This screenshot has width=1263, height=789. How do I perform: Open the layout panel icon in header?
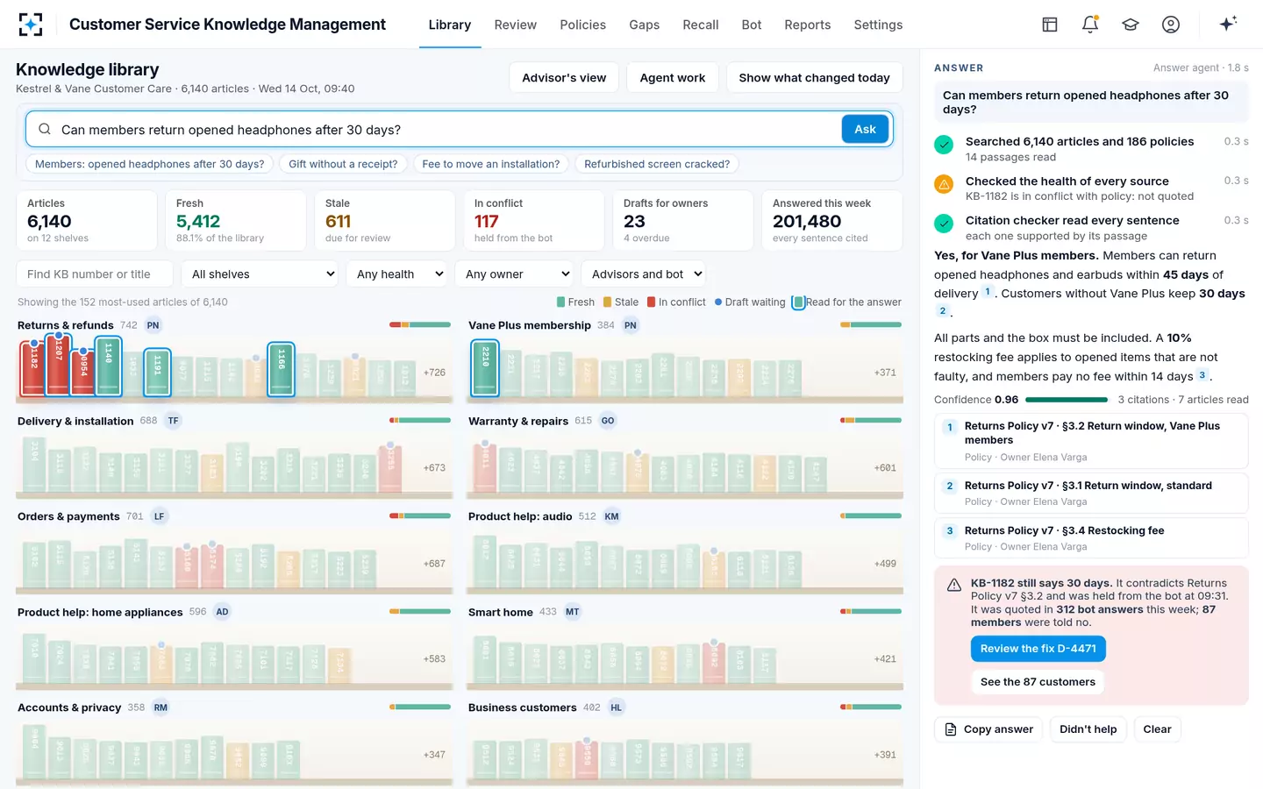click(x=1050, y=25)
